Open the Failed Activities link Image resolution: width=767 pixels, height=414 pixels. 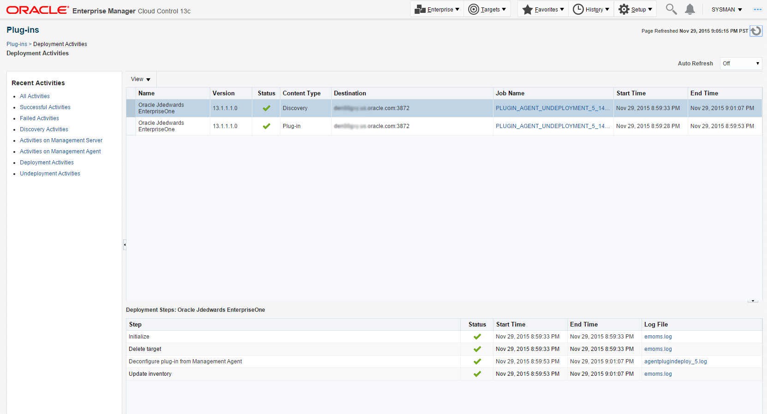click(x=39, y=118)
